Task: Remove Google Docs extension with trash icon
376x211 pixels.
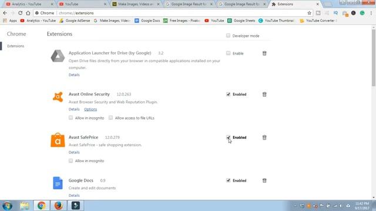Action: click(264, 181)
